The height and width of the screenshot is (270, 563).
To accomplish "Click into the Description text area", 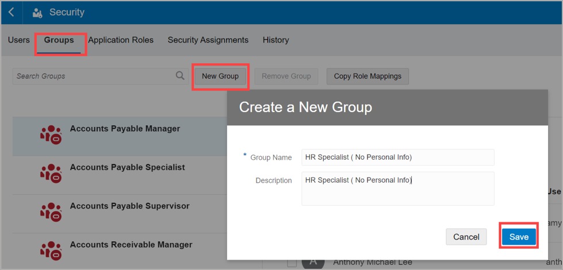I will tap(397, 188).
